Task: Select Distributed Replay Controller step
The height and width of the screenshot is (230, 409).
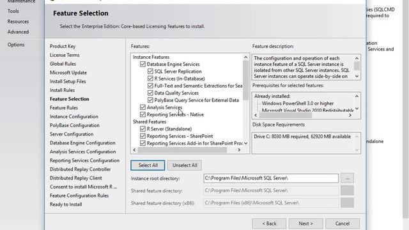Action: tap(81, 169)
